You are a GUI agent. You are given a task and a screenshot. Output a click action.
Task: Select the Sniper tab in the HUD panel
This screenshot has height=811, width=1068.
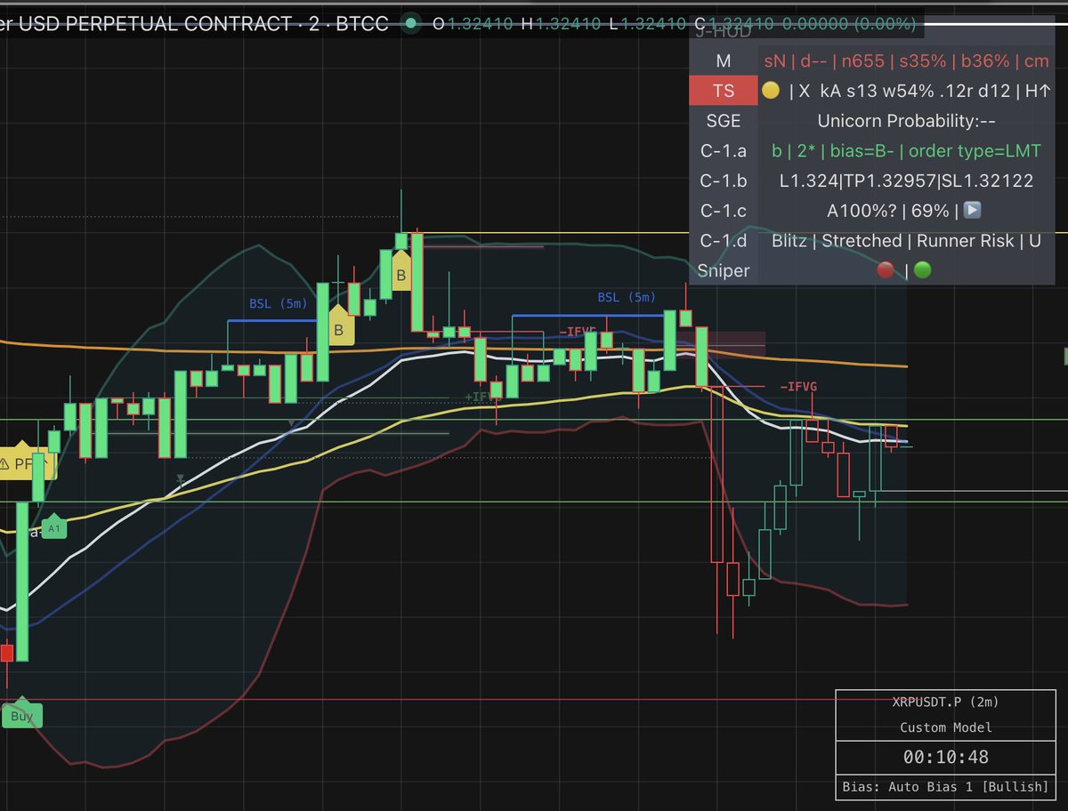pos(723,269)
